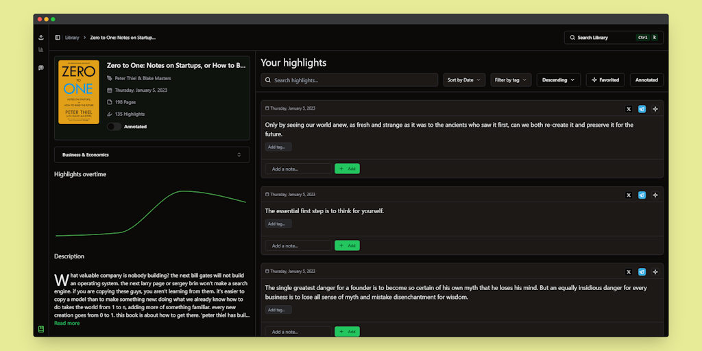
Task: Open the feedback message icon in the sidebar
Action: [x=41, y=68]
